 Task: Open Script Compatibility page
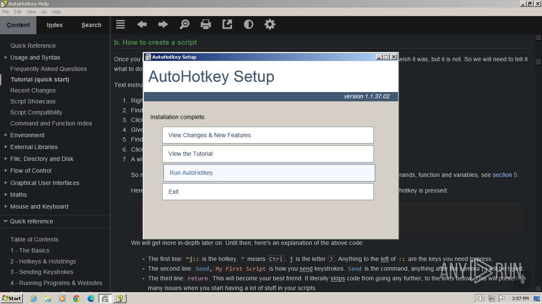tap(36, 112)
